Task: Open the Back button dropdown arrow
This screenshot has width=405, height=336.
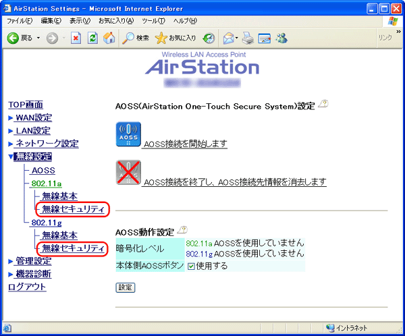Action: (x=38, y=38)
